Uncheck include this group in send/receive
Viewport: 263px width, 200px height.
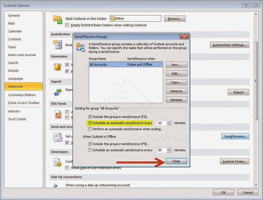[90, 117]
